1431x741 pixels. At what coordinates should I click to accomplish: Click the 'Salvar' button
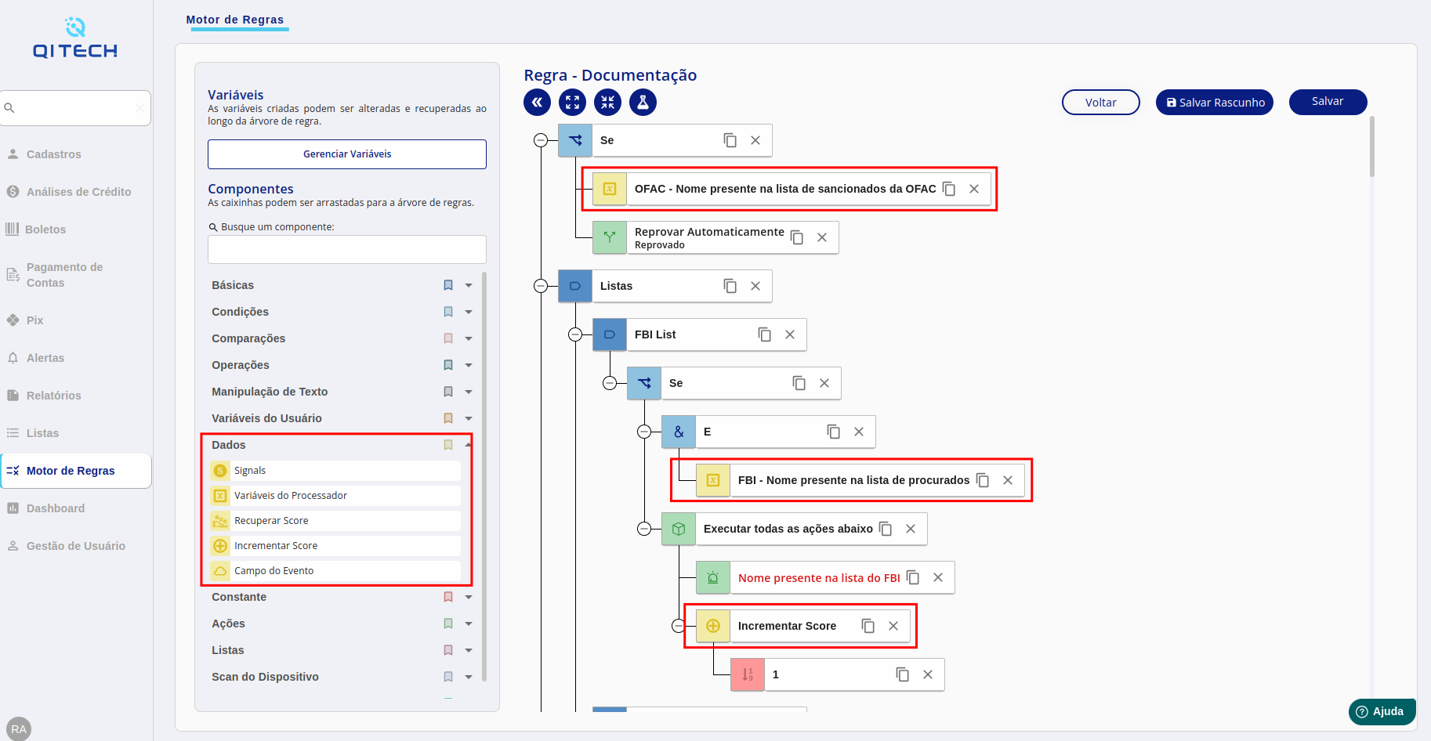coord(1328,102)
